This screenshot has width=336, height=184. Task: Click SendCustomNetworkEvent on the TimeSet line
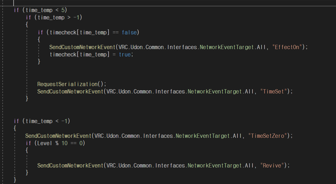70,91
